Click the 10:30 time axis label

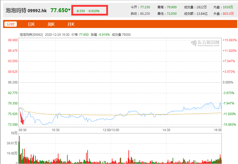56,130
